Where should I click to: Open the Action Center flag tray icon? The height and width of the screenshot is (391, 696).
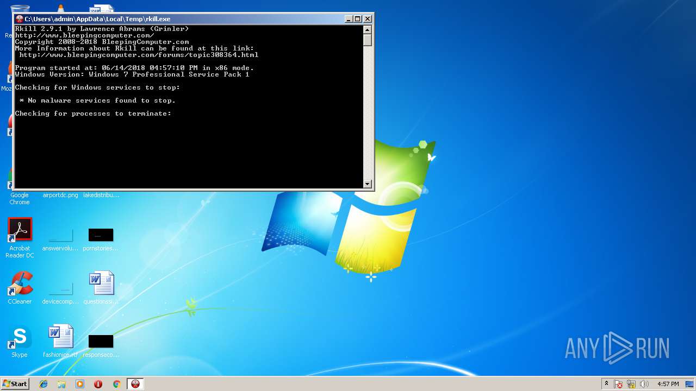[618, 384]
